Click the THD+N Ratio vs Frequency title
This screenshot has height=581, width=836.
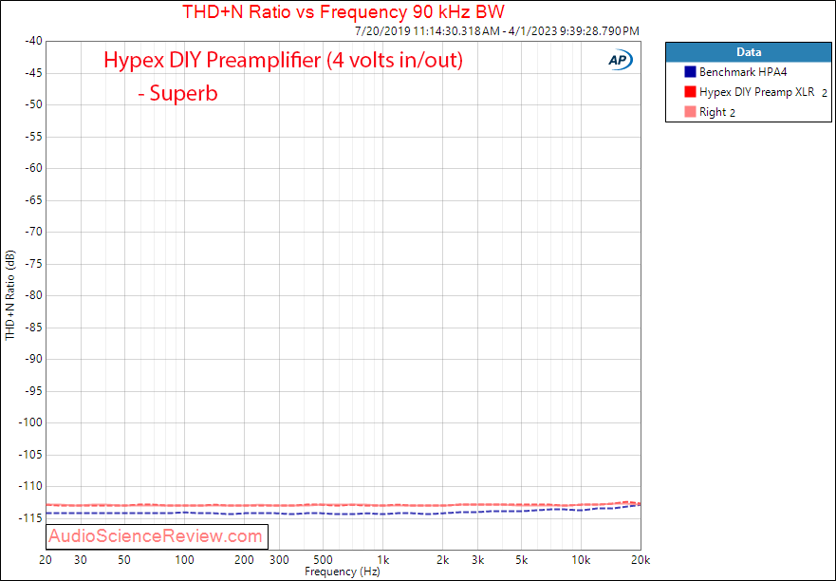coord(344,11)
